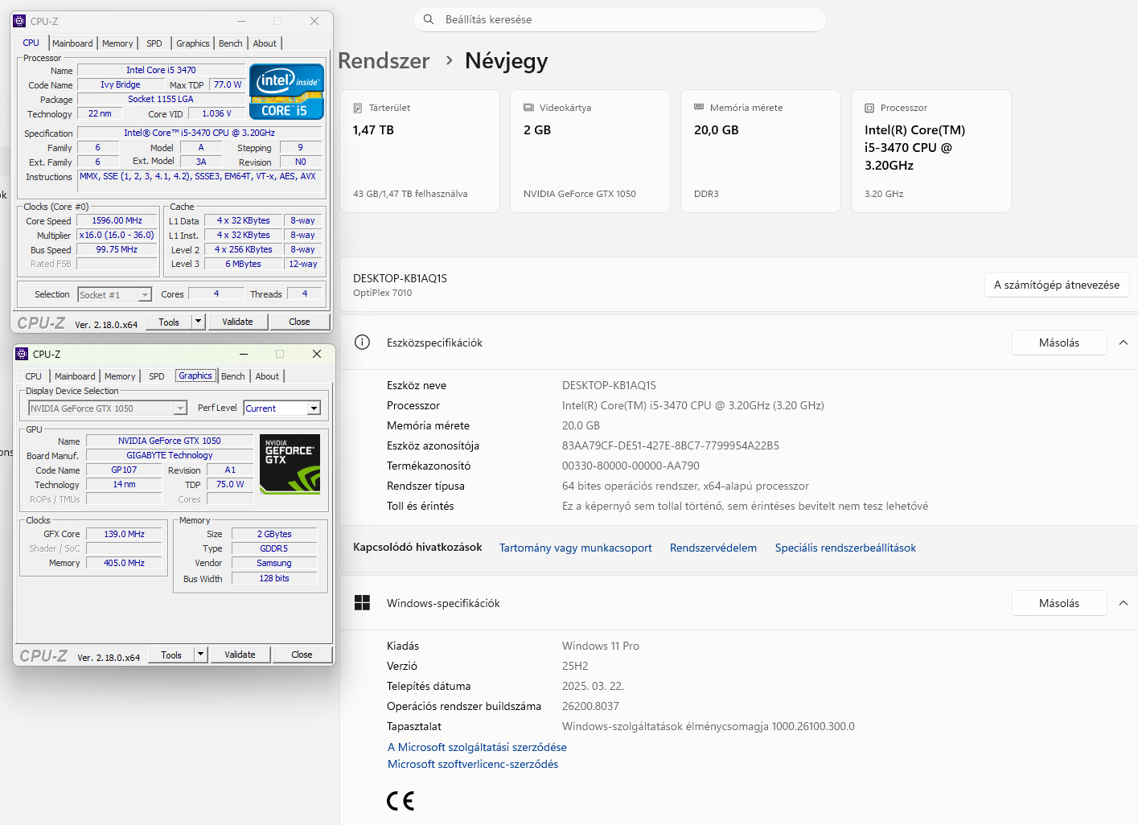The width and height of the screenshot is (1138, 825).
Task: Click the Bus Speed 99.75 MHz value
Action: [x=117, y=249]
